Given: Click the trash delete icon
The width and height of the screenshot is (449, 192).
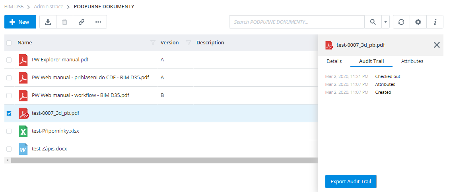Looking at the screenshot, I should point(64,22).
